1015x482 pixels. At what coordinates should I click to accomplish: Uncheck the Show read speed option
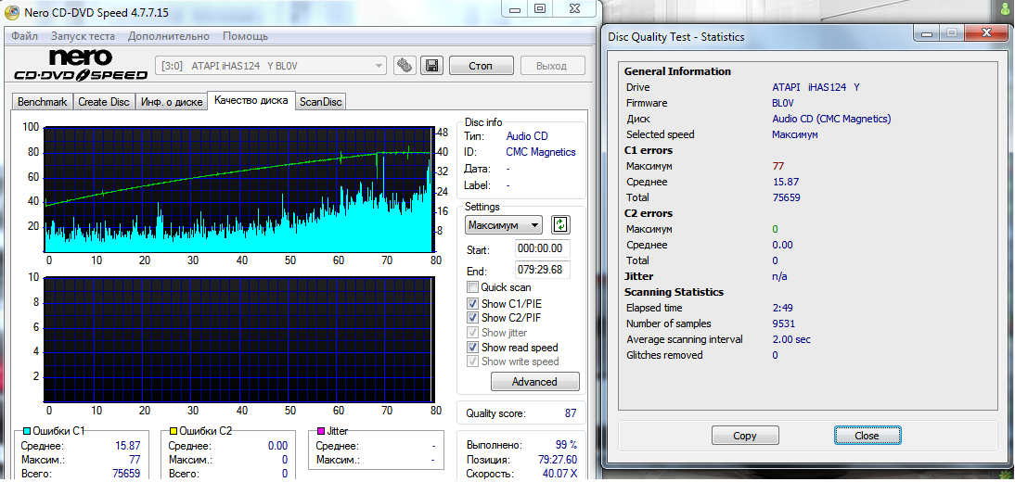coord(473,348)
